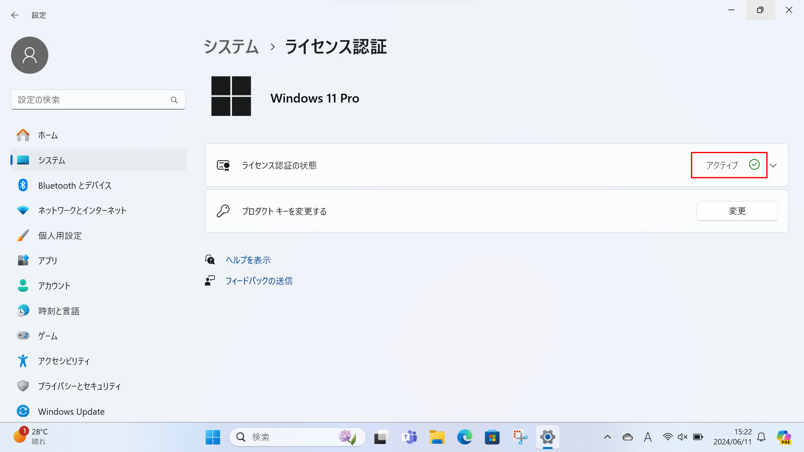Click the battery tray icon
Image resolution: width=804 pixels, height=452 pixels.
[698, 437]
